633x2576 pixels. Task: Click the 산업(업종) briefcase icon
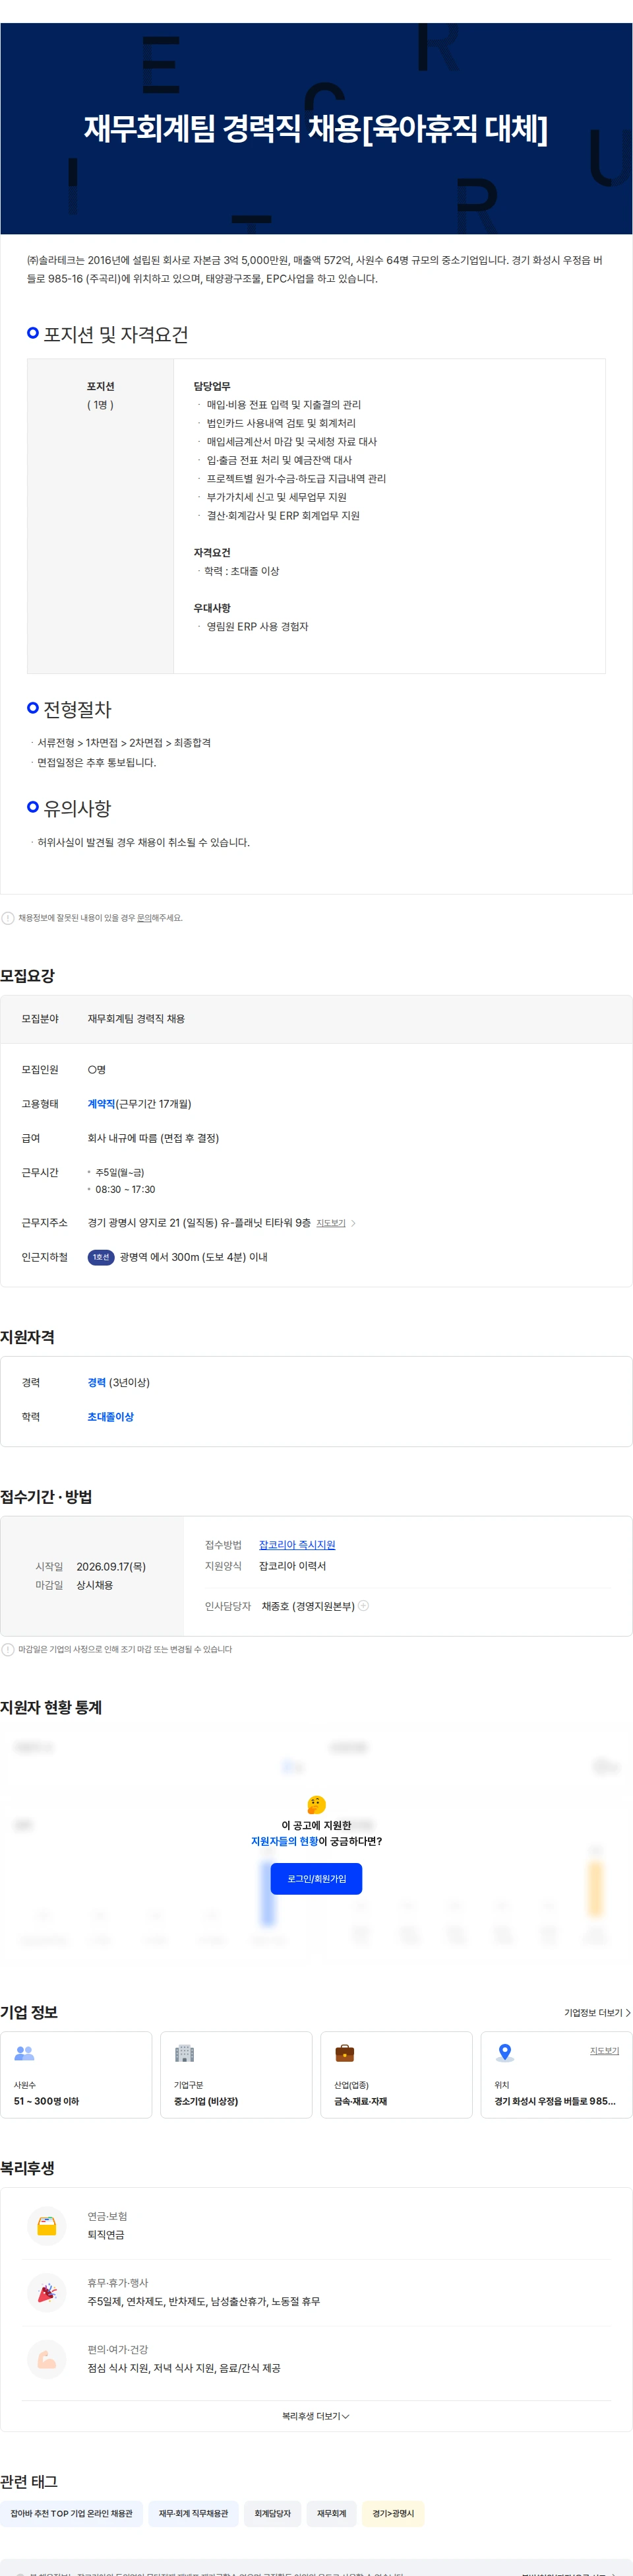(344, 2054)
